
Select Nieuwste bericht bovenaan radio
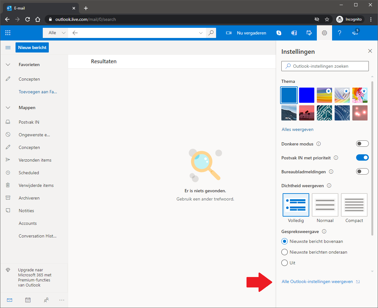pyautogui.click(x=285, y=241)
